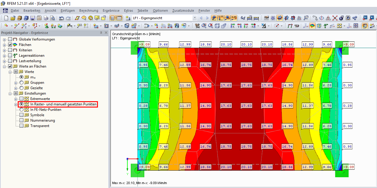Viewport: 377px width, 188px height.
Task: Select the Gezielte radio button
Action: [22, 88]
